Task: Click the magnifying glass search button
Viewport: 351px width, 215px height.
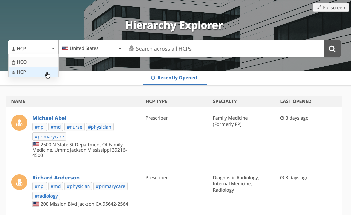Action: (332, 49)
